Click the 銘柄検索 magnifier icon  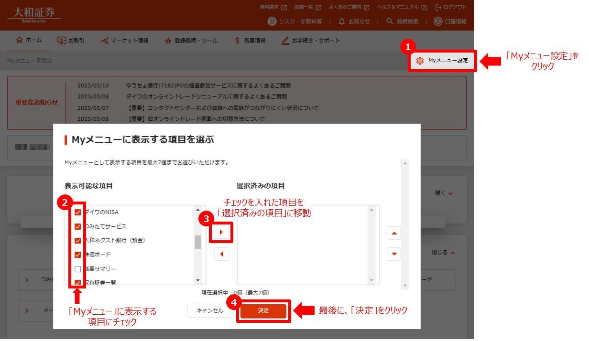coord(390,21)
